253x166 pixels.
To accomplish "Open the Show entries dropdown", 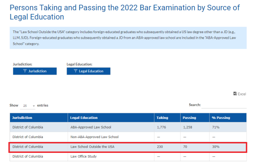I will click(28, 106).
